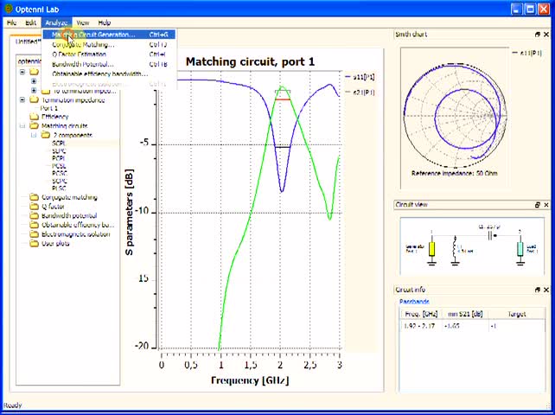Select the SCPC matching circuit

point(60,181)
